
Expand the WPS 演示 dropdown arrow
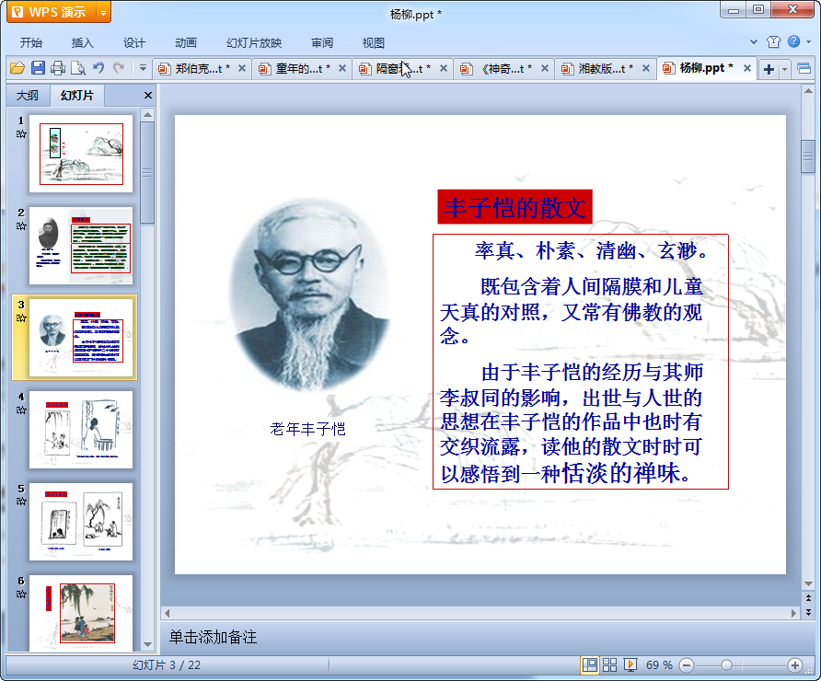click(104, 13)
